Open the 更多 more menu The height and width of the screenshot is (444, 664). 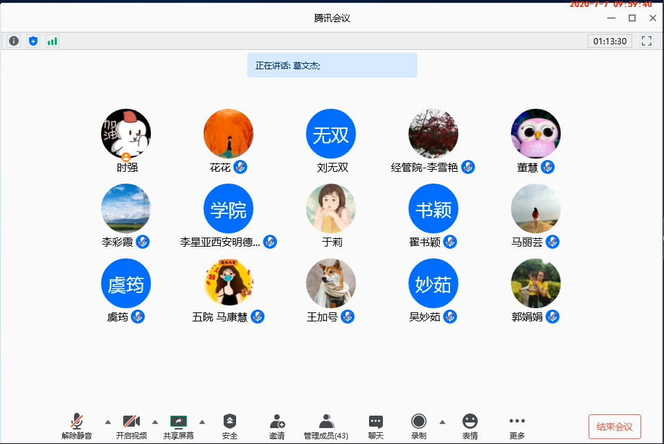517,426
